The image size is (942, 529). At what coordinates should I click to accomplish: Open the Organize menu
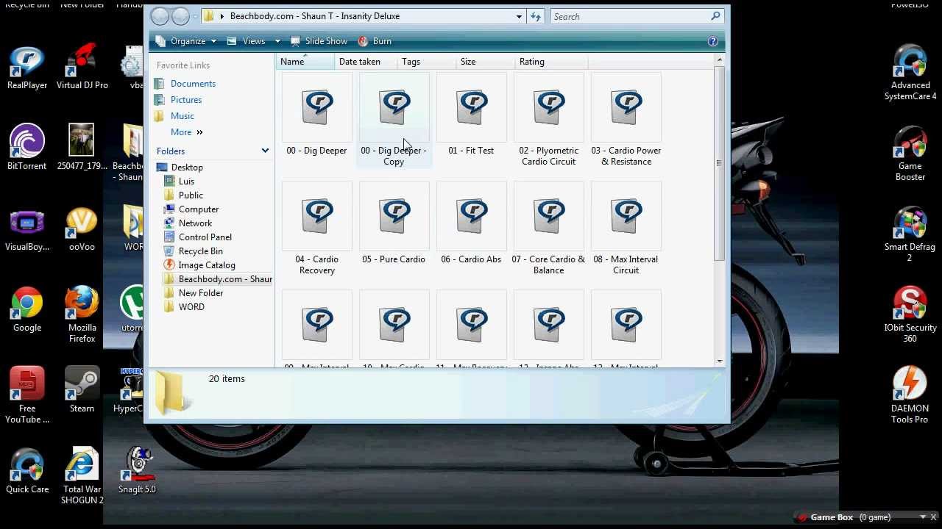[186, 41]
